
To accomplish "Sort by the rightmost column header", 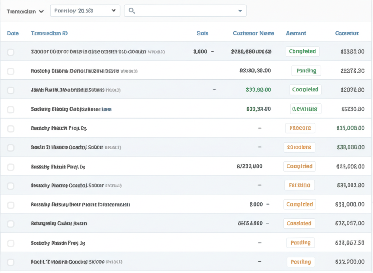I will click(347, 33).
